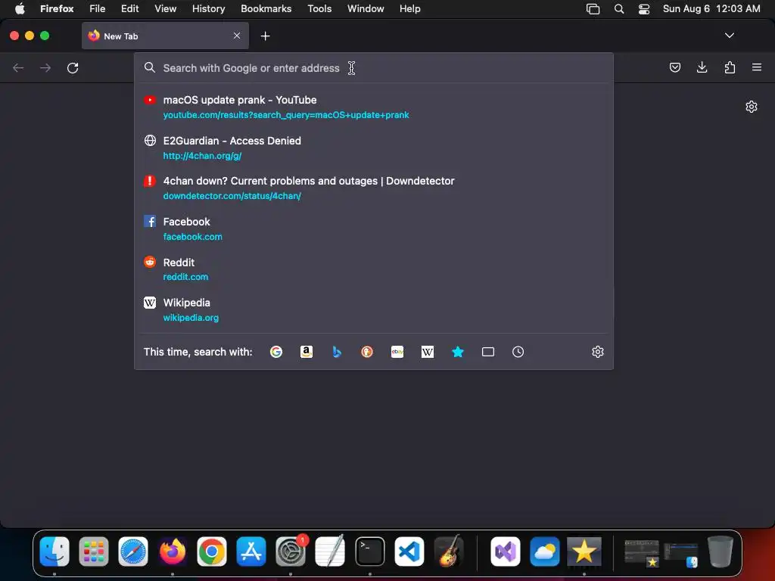This screenshot has width=775, height=581.
Task: Open Launchpad from the Dock
Action: tap(94, 551)
